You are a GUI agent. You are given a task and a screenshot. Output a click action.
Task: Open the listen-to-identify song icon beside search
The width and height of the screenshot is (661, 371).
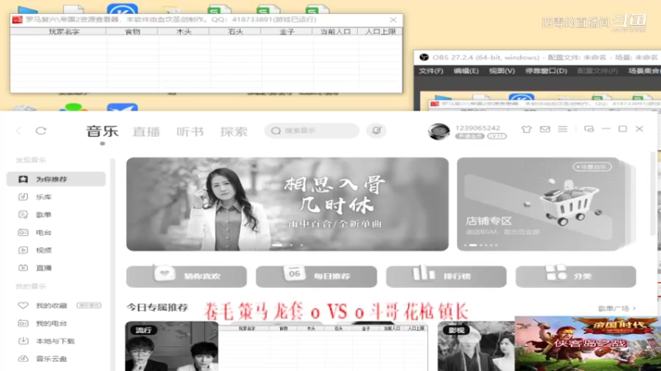coord(377,130)
